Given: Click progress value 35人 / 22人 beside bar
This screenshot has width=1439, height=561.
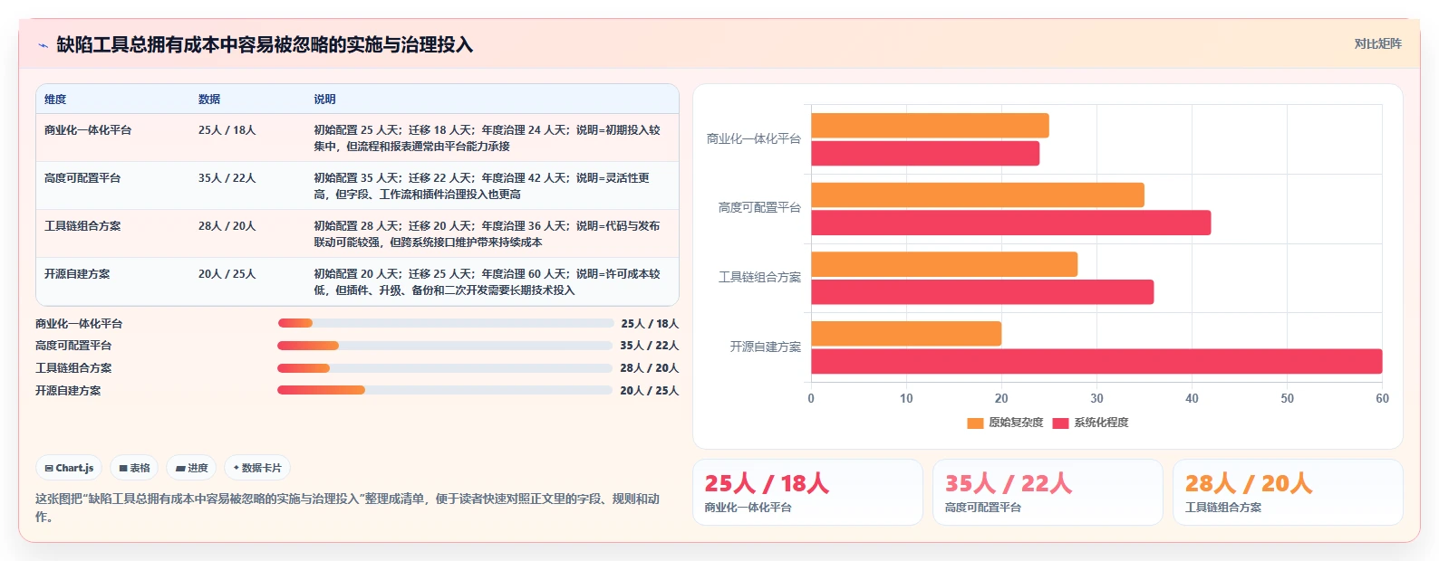Looking at the screenshot, I should pyautogui.click(x=650, y=346).
